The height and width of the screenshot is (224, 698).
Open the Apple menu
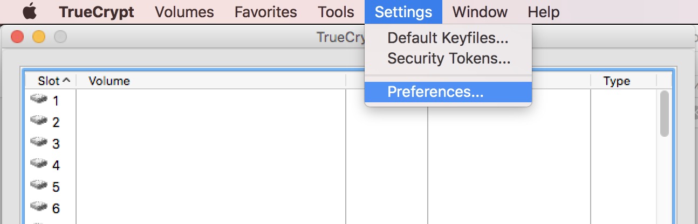pos(29,12)
